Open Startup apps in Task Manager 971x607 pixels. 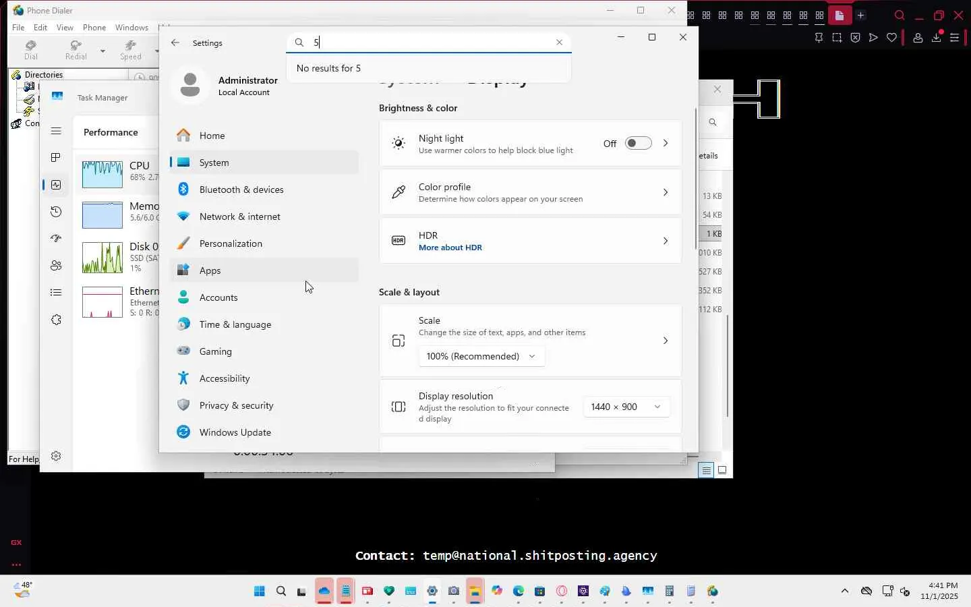56,239
